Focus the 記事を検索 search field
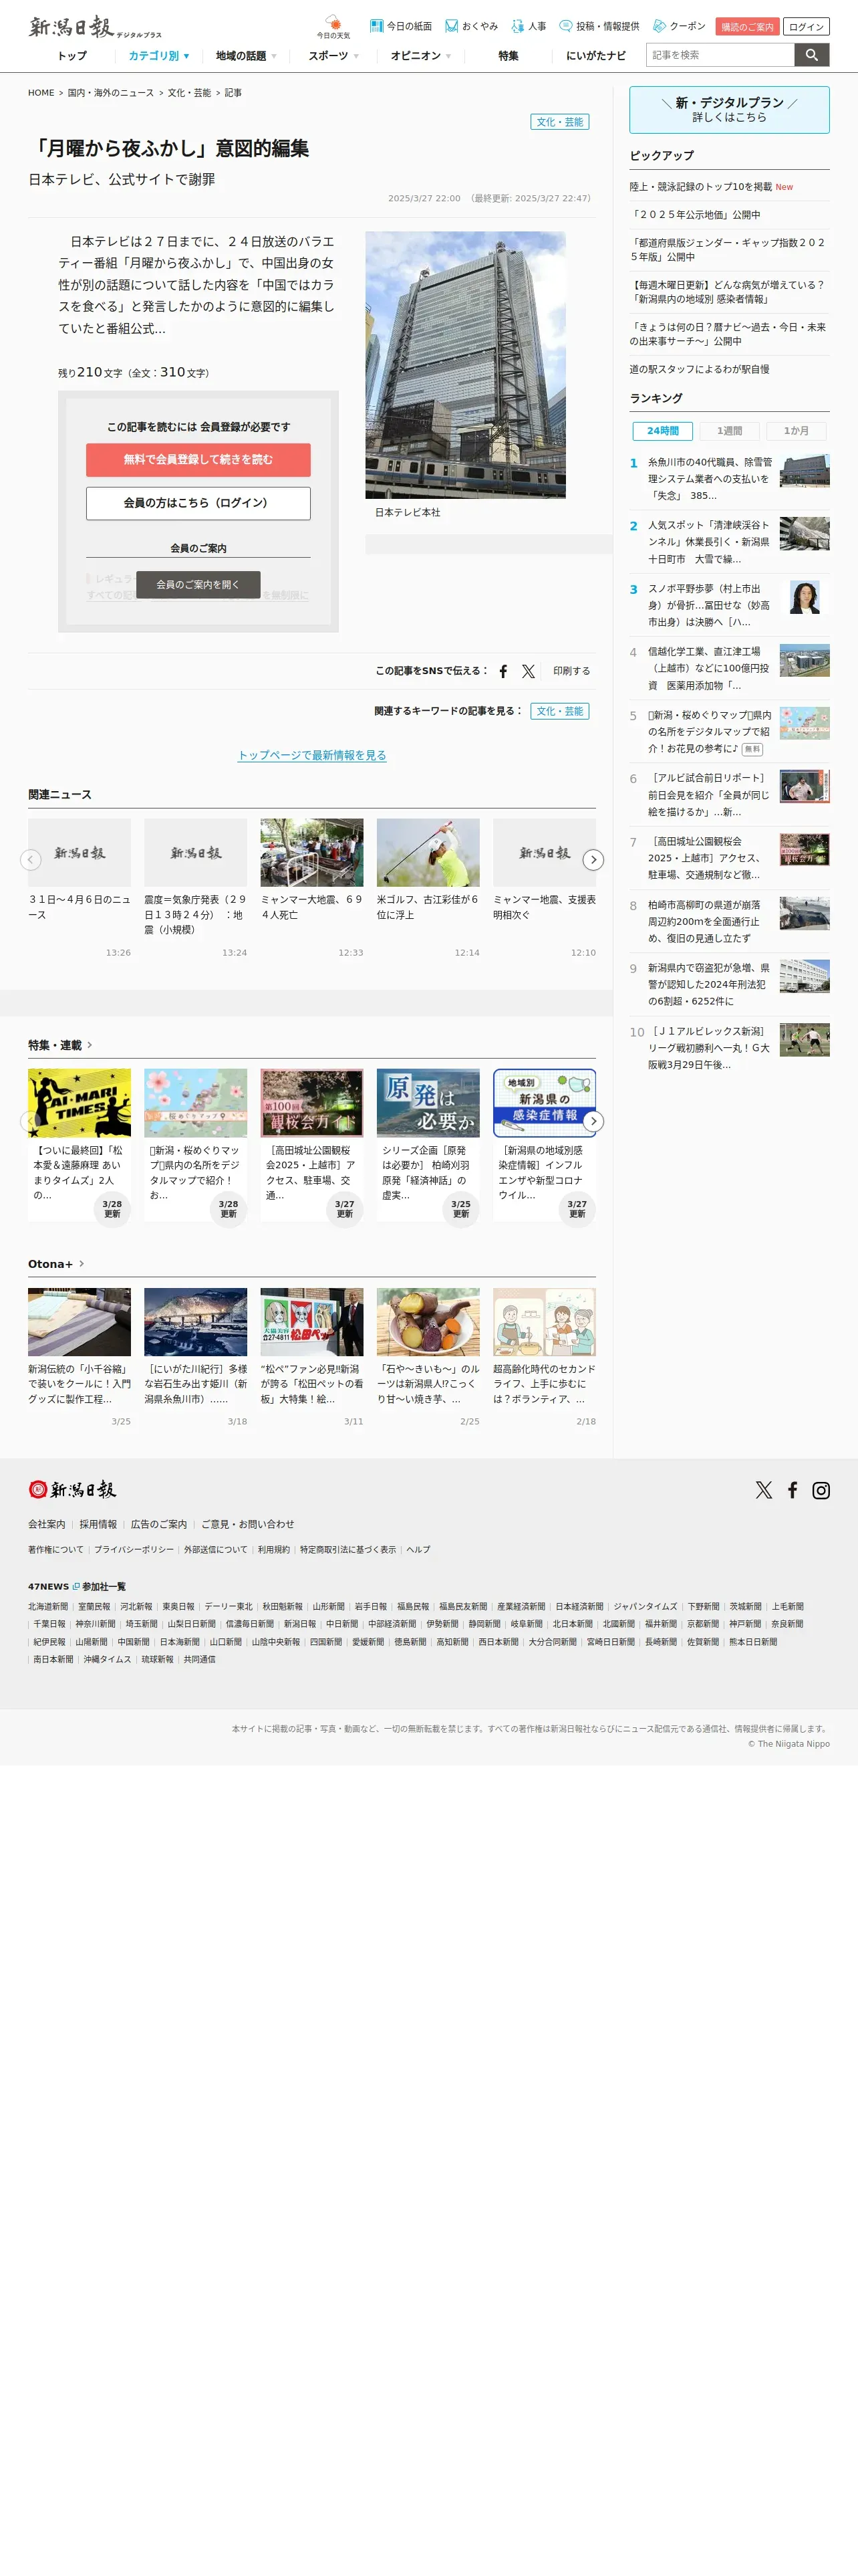Screen dimensions: 858x2576 pyautogui.click(x=720, y=55)
